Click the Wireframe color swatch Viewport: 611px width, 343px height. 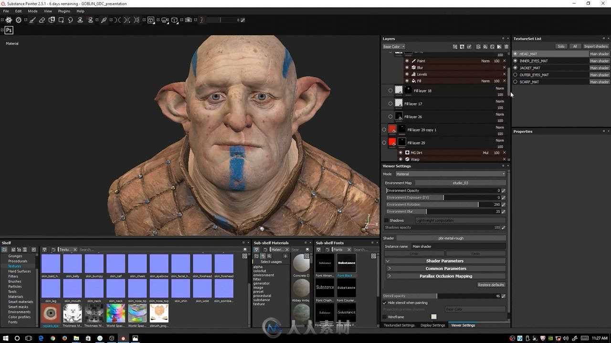434,317
